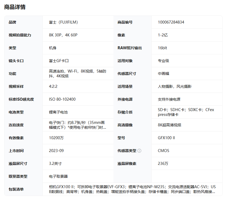The width and height of the screenshot is (225, 197).
Task: Click the 电子取景器 value
Action: click(58, 176)
